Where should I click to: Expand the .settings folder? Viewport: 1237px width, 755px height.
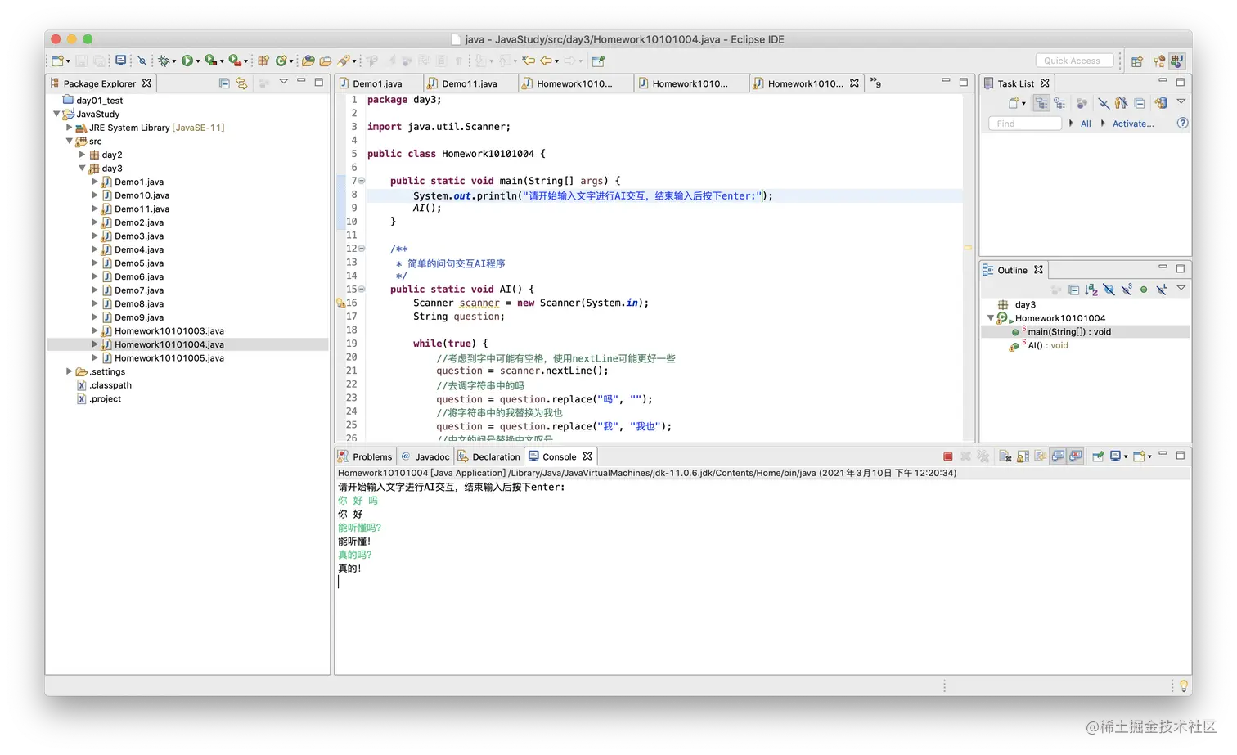[x=69, y=371]
